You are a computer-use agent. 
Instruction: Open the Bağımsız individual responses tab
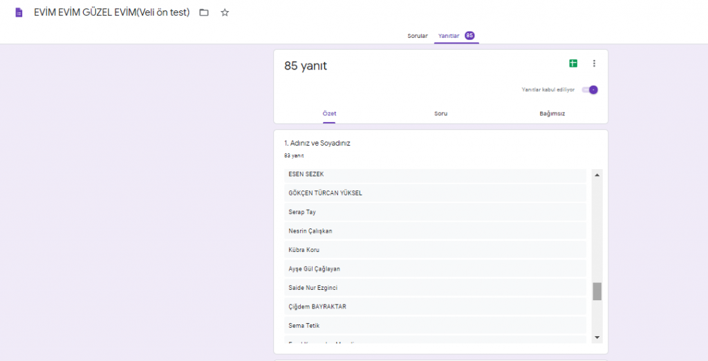click(x=552, y=113)
